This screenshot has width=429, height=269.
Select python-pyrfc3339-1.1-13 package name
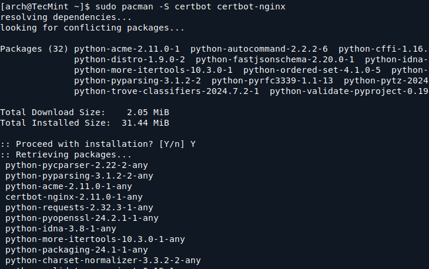click(272, 80)
